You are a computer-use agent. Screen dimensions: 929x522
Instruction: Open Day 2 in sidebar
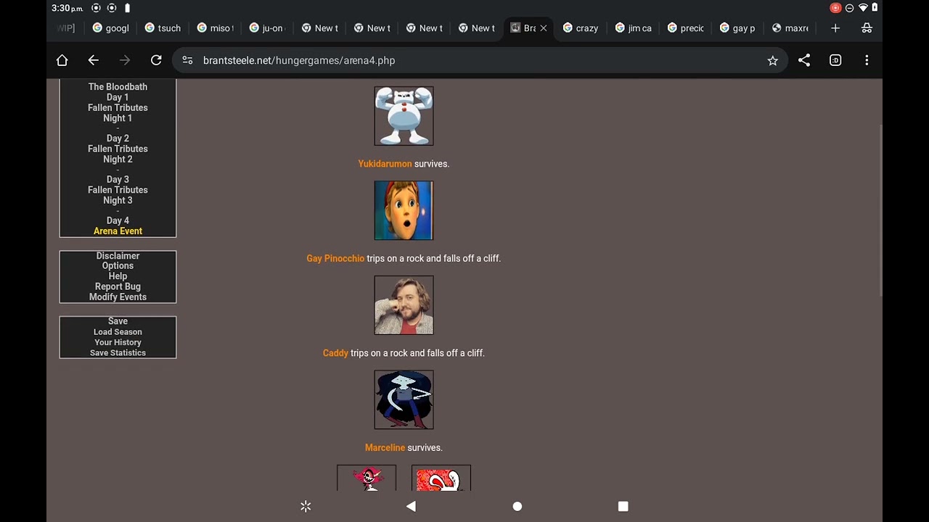coord(118,138)
